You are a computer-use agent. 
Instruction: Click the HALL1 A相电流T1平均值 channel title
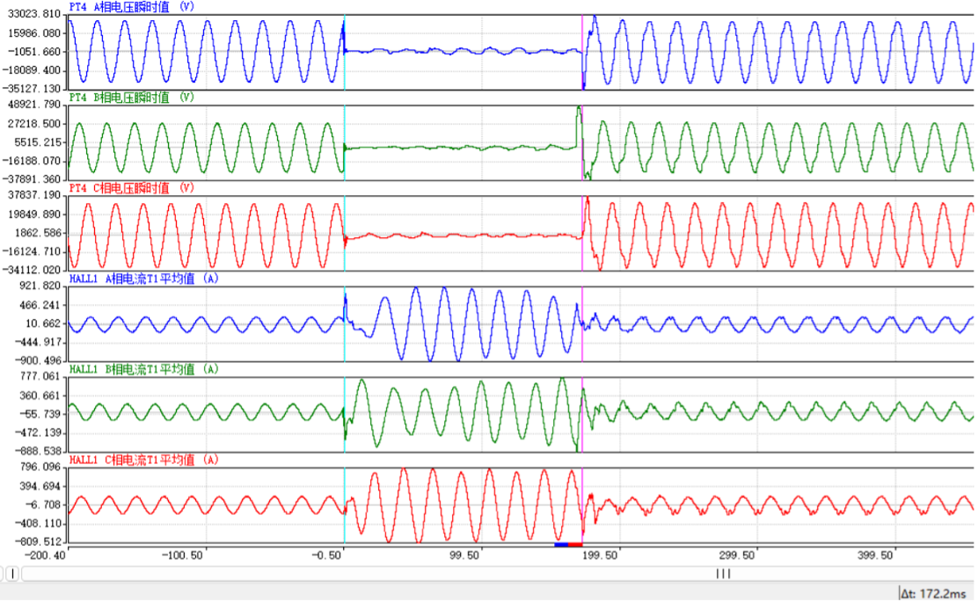pyautogui.click(x=143, y=279)
